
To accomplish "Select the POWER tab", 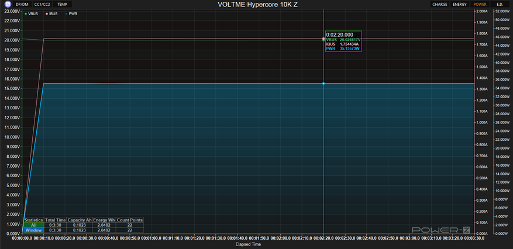I will tap(480, 5).
